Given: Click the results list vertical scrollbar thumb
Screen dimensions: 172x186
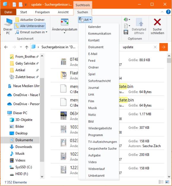Looking at the screenshot, I should 169,60.
